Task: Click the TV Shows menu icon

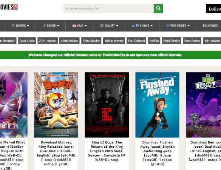Action: pyautogui.click(x=133, y=26)
